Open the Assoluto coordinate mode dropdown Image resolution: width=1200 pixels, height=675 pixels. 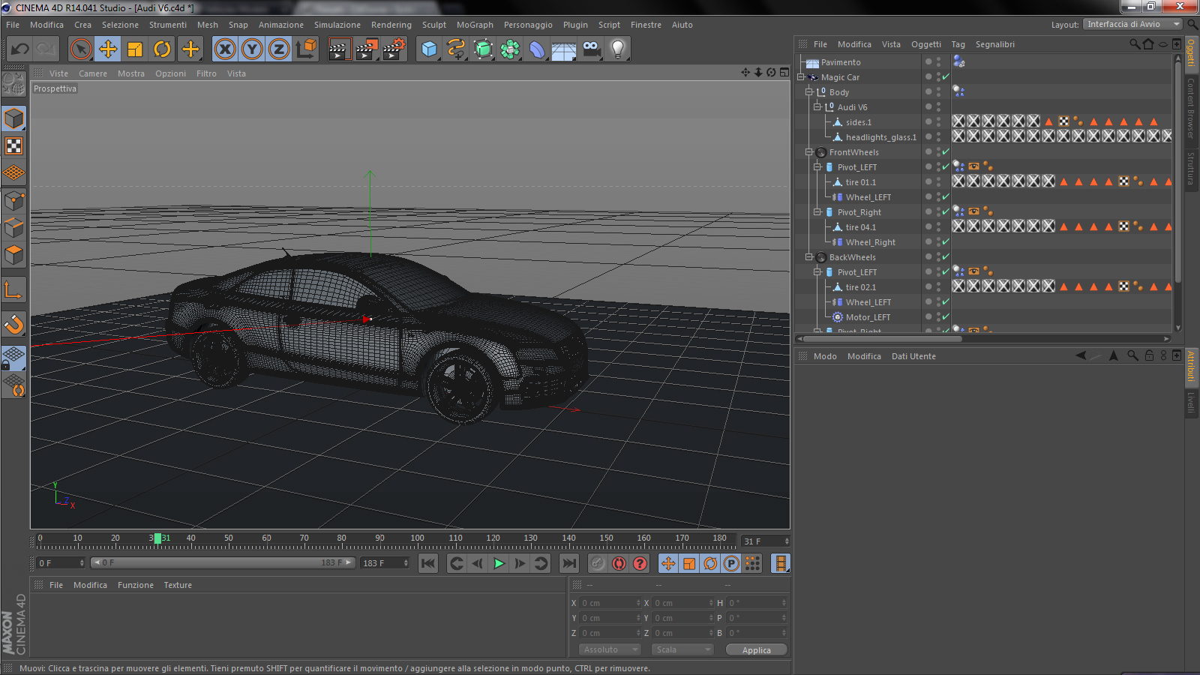click(x=610, y=649)
